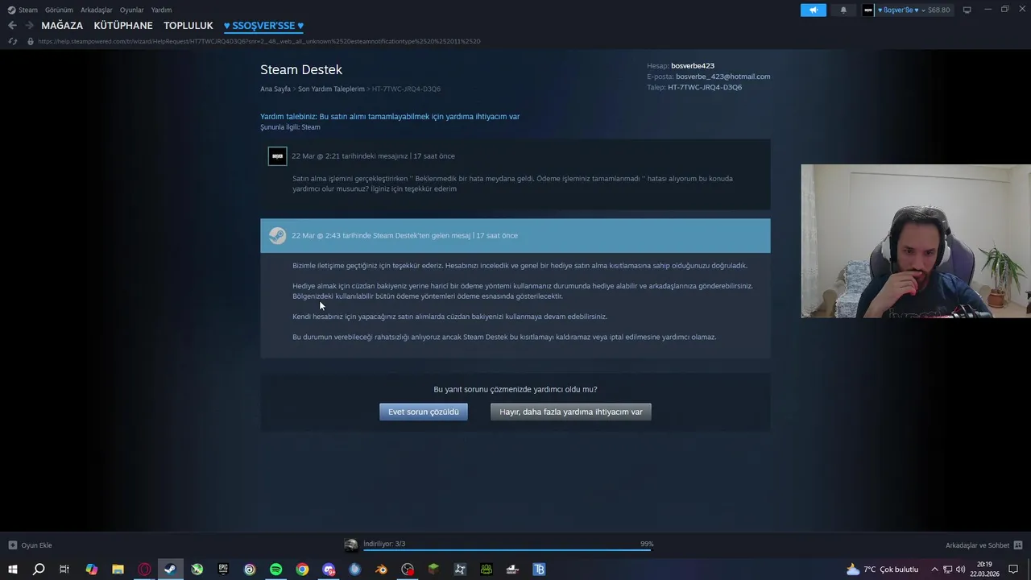
Task: Open Discord from the taskbar
Action: click(x=329, y=570)
